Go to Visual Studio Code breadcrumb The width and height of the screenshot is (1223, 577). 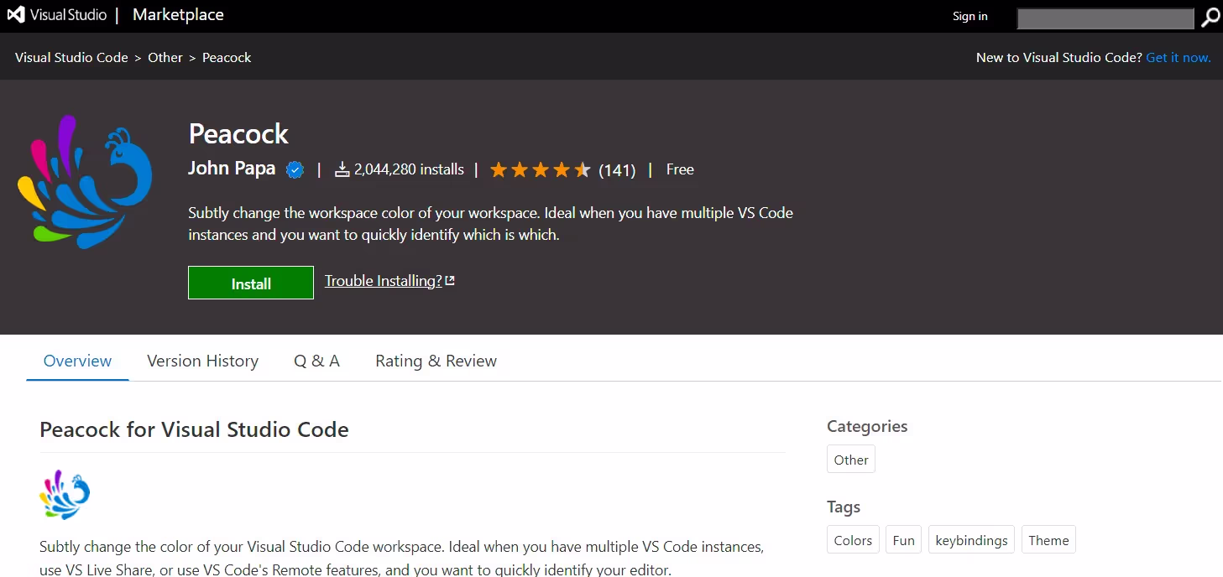click(x=71, y=58)
